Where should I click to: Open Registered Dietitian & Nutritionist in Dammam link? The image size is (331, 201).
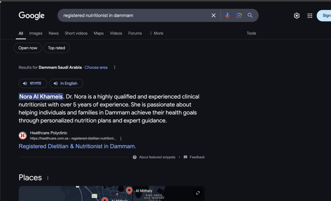tap(78, 146)
